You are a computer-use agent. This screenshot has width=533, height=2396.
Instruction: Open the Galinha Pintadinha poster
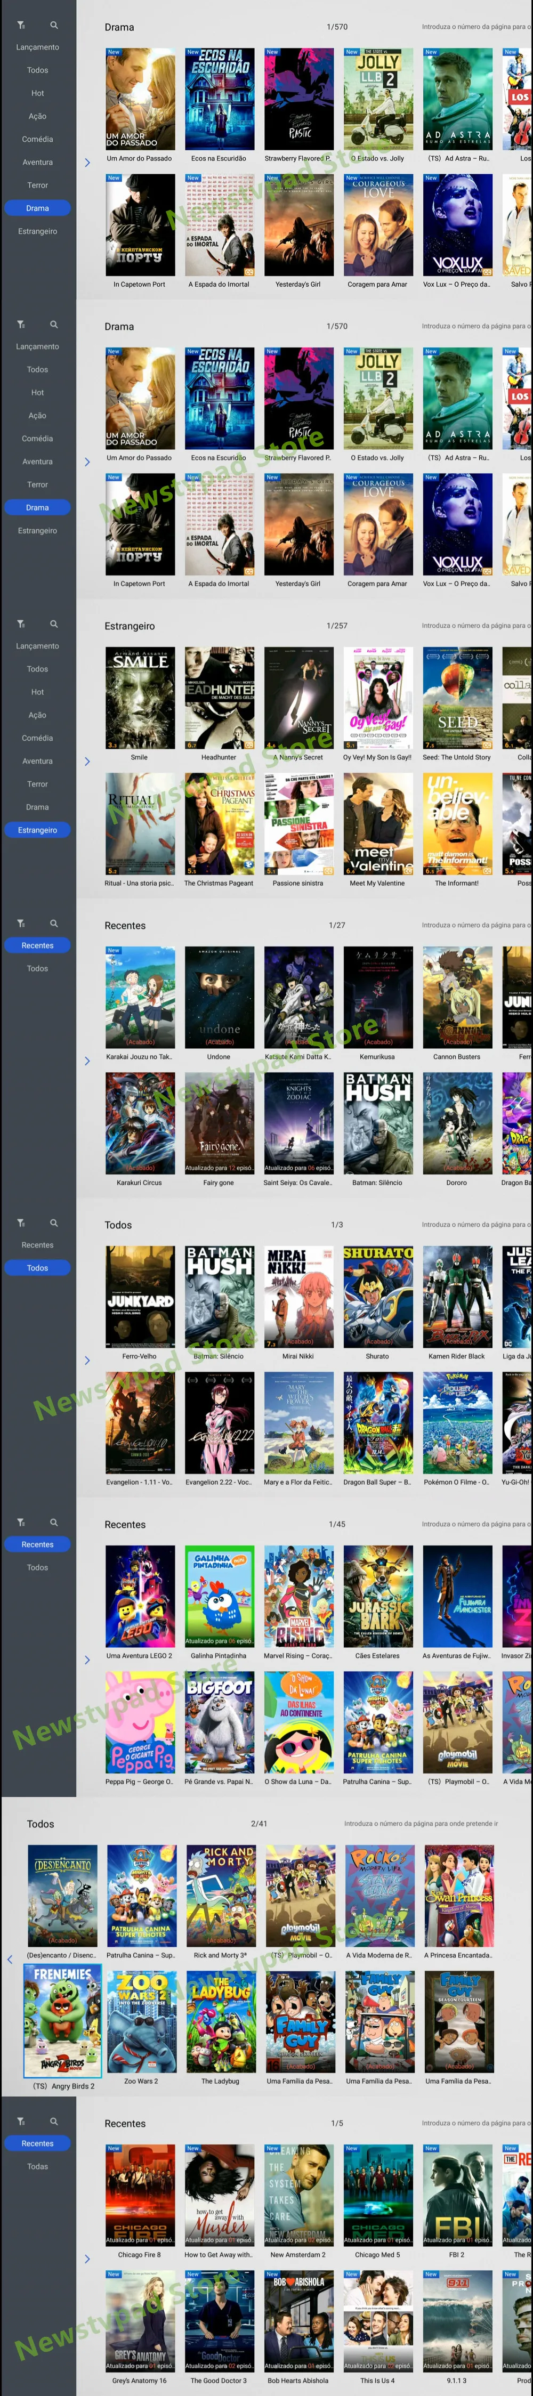[x=220, y=1596]
